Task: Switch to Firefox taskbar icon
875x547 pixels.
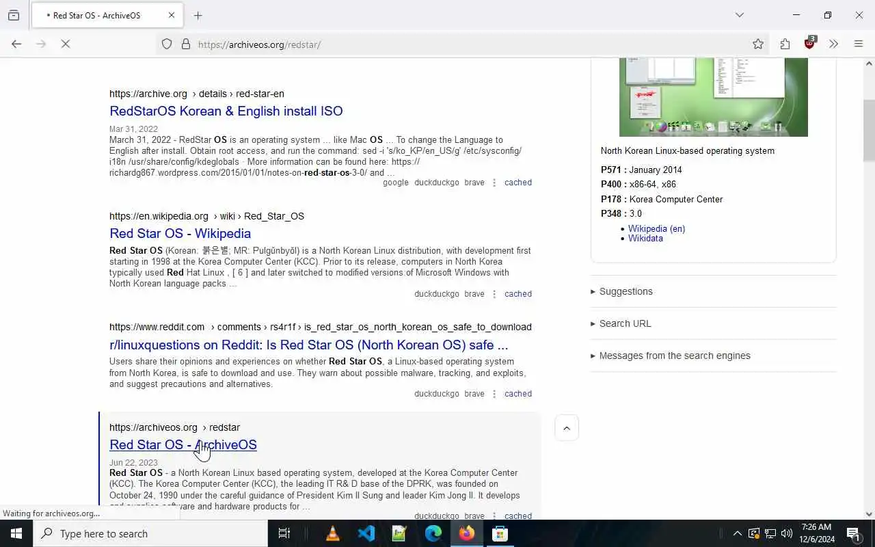Action: [x=467, y=533]
